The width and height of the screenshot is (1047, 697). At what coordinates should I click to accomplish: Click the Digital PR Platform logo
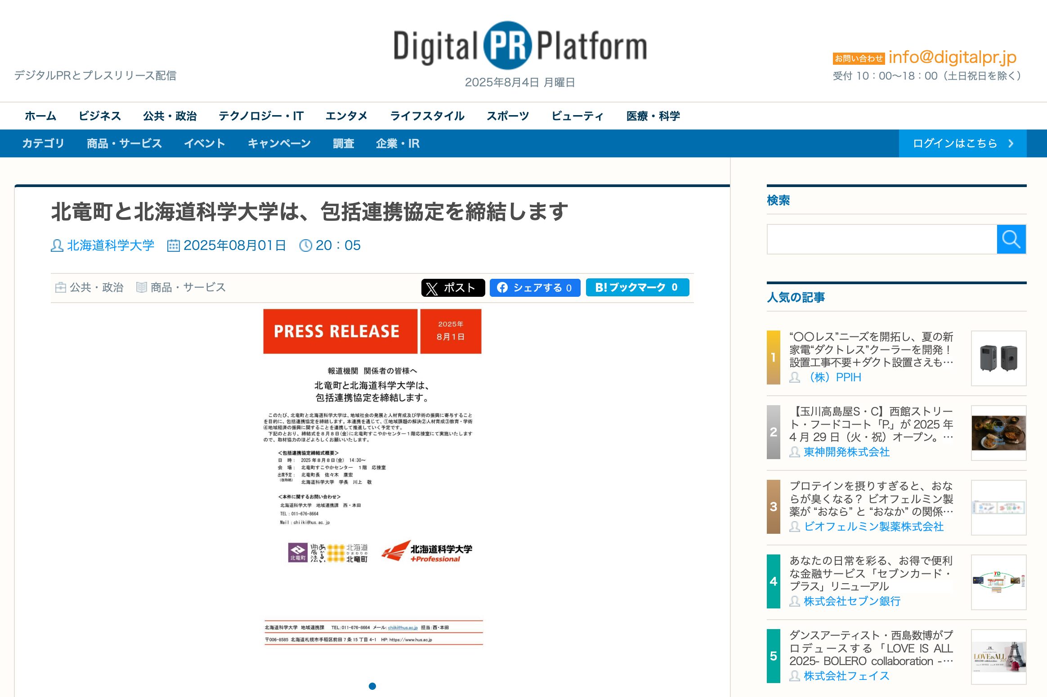coord(520,46)
